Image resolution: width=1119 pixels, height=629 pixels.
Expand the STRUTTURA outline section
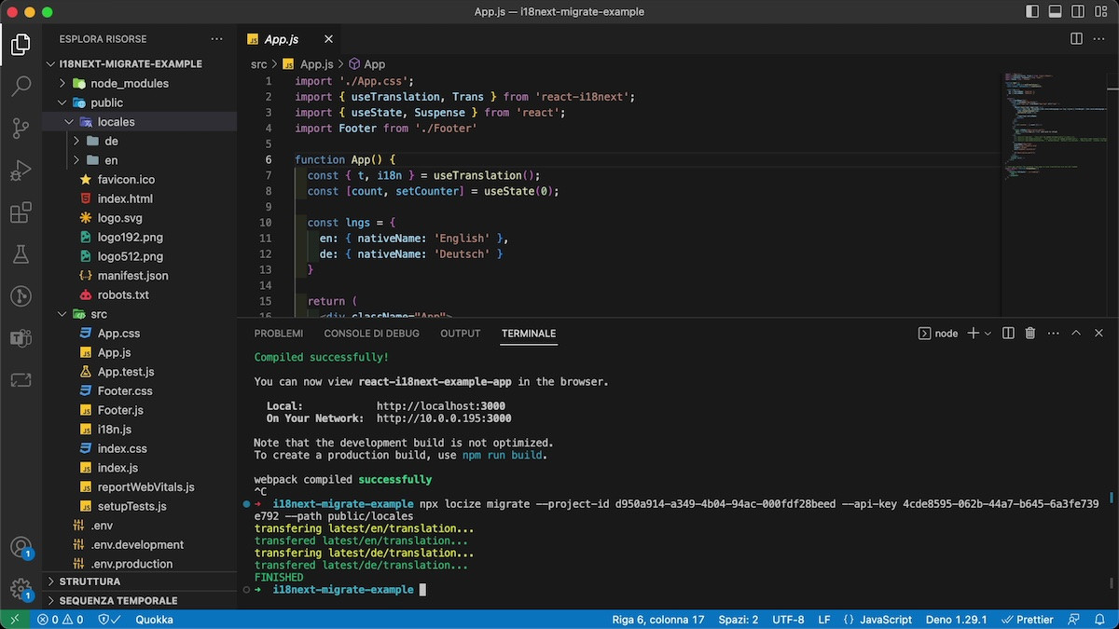[x=90, y=581]
